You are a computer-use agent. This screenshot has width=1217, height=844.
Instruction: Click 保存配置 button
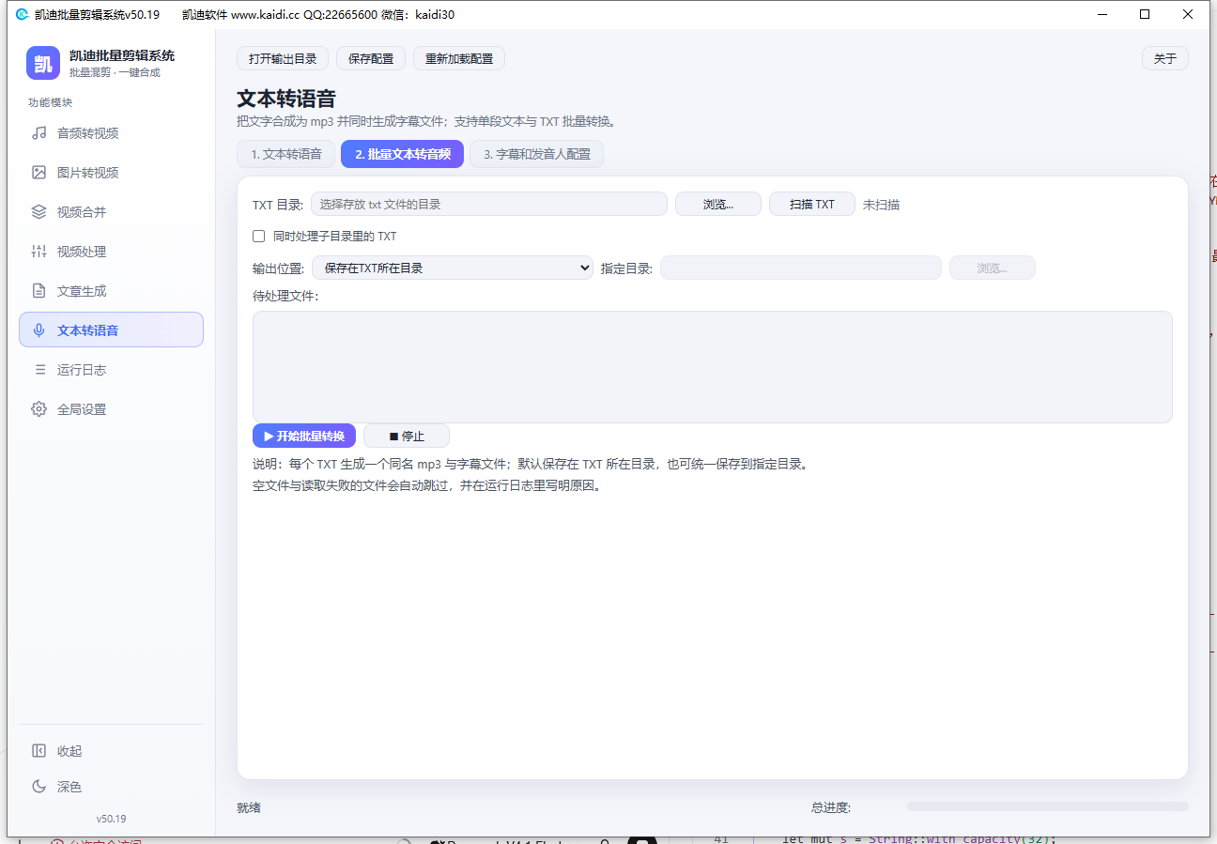[x=371, y=58]
